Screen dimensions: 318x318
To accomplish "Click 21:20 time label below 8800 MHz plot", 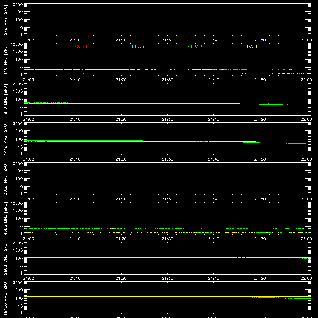I will (121, 279).
